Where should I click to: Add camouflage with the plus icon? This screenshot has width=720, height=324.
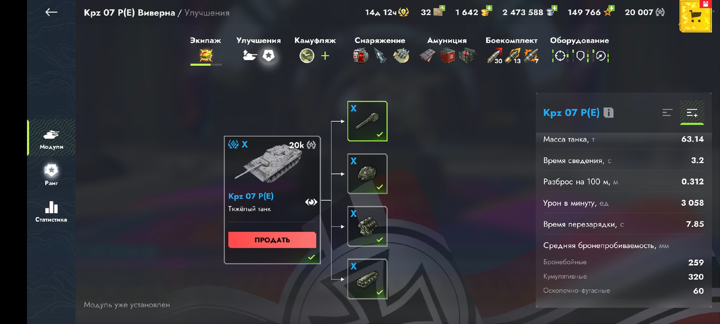coord(325,56)
